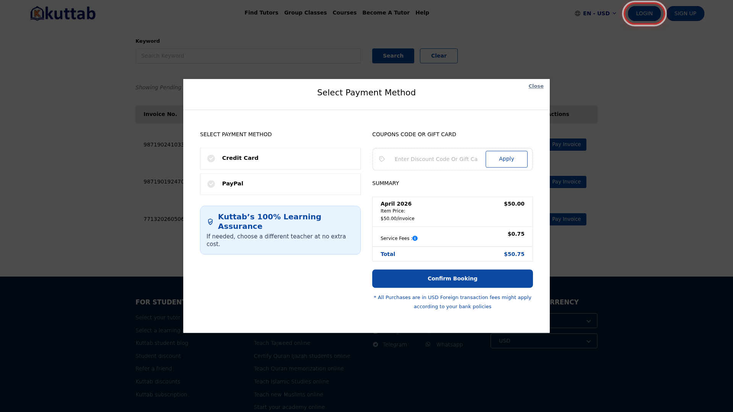Focus the Search Keyword input field
Screen dimensions: 733x412
[248, 56]
